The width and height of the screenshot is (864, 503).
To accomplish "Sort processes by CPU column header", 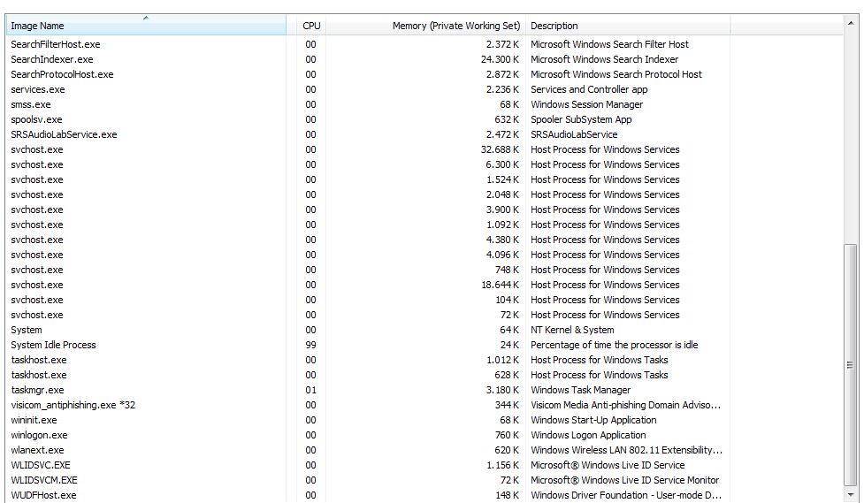I will click(310, 26).
